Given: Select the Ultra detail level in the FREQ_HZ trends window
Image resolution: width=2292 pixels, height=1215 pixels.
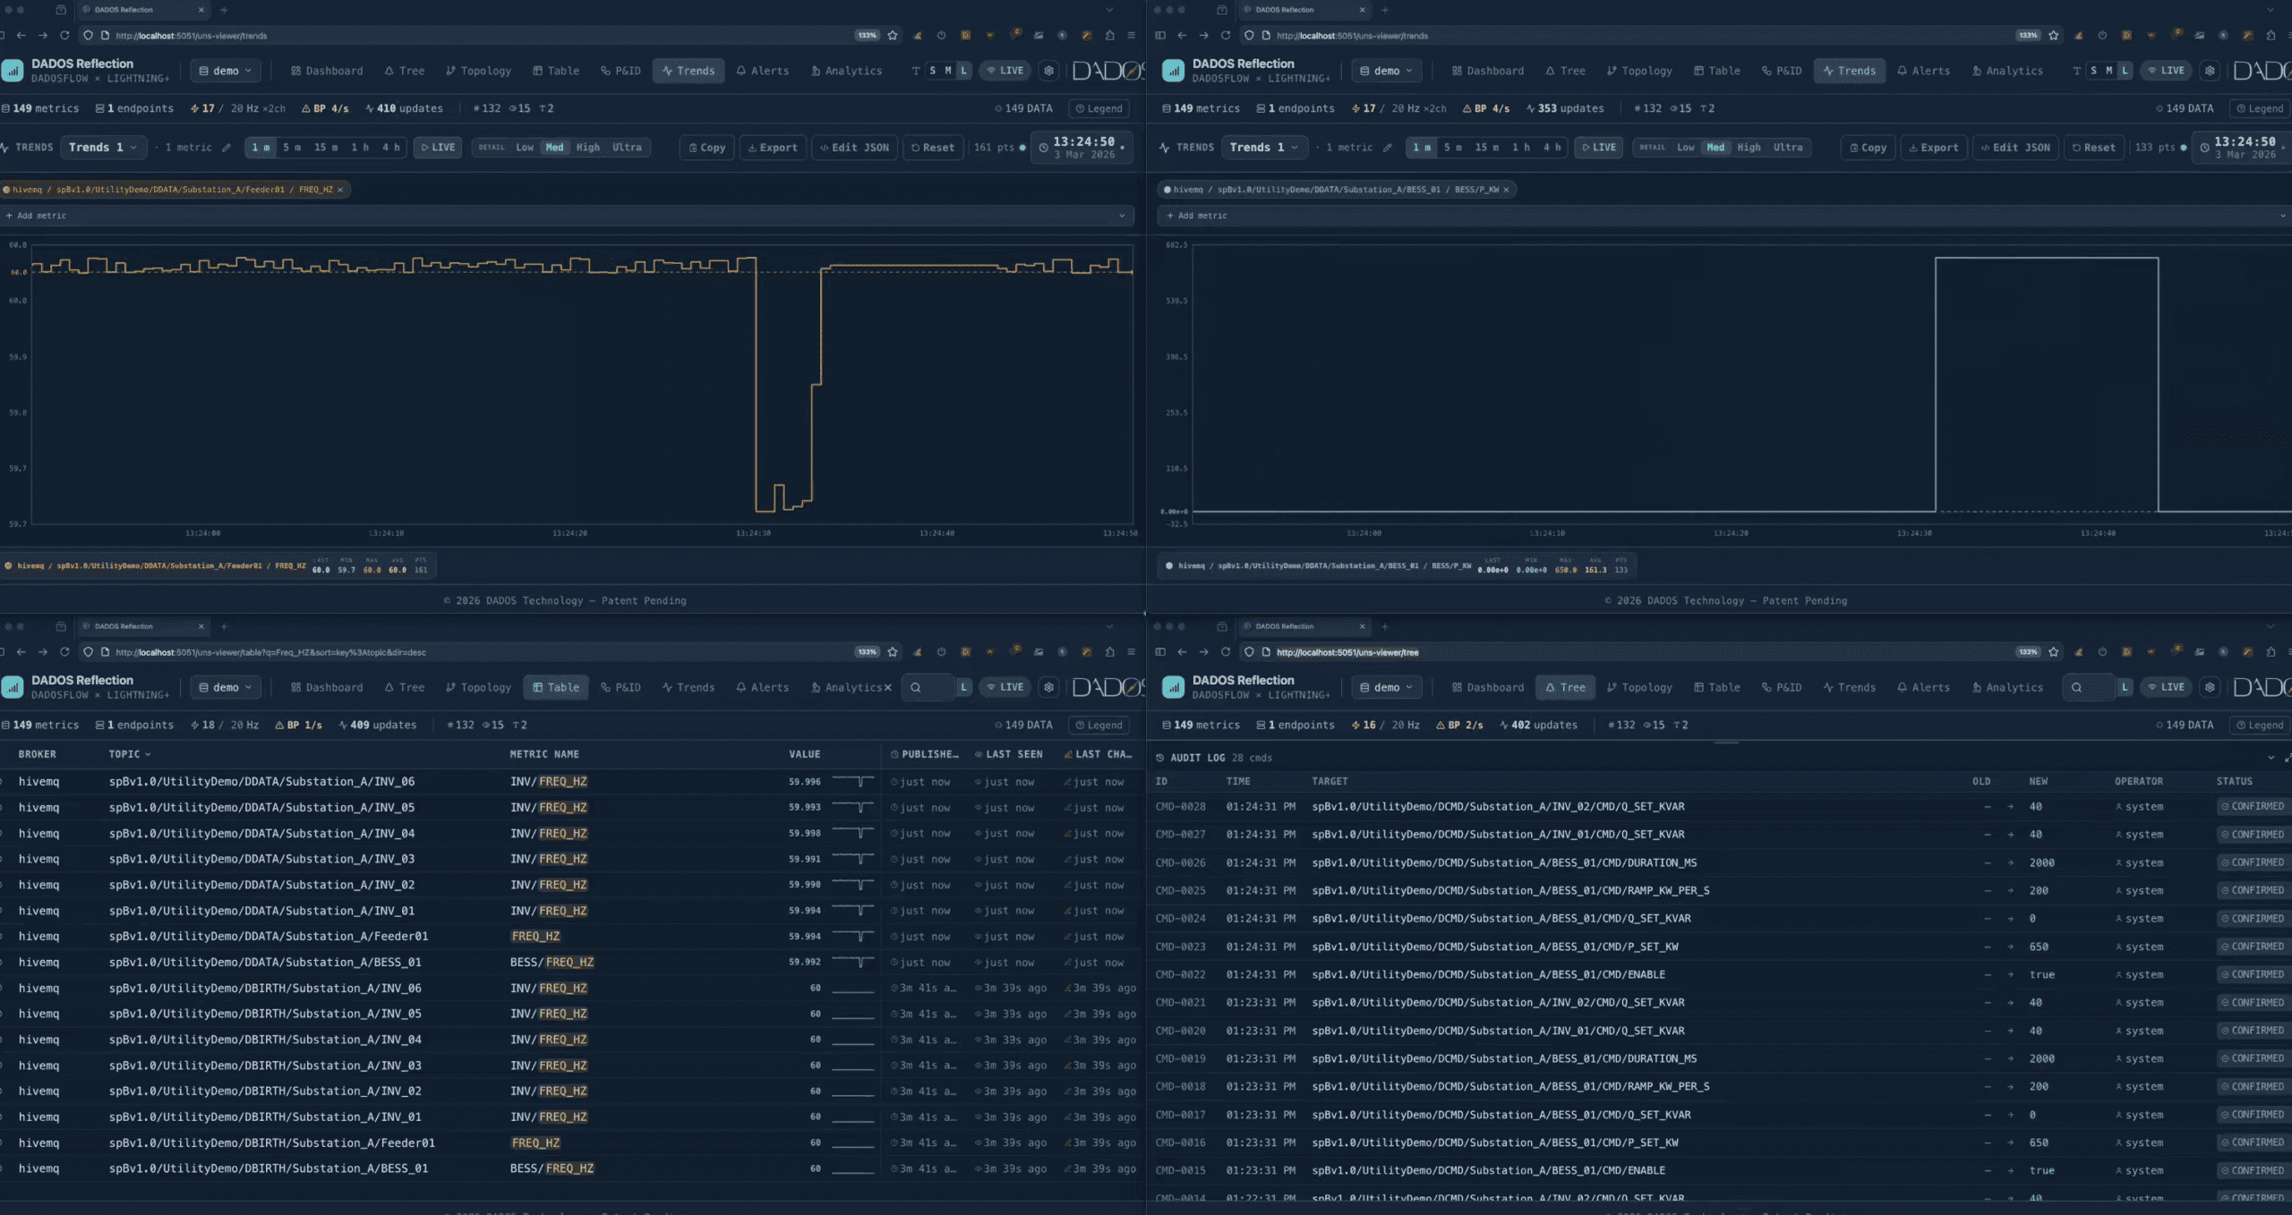Looking at the screenshot, I should pyautogui.click(x=627, y=148).
